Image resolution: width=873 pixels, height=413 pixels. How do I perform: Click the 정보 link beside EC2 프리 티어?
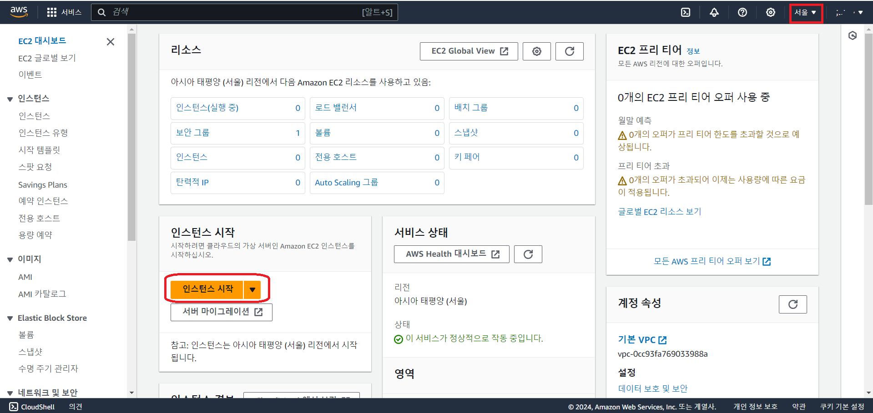[693, 51]
